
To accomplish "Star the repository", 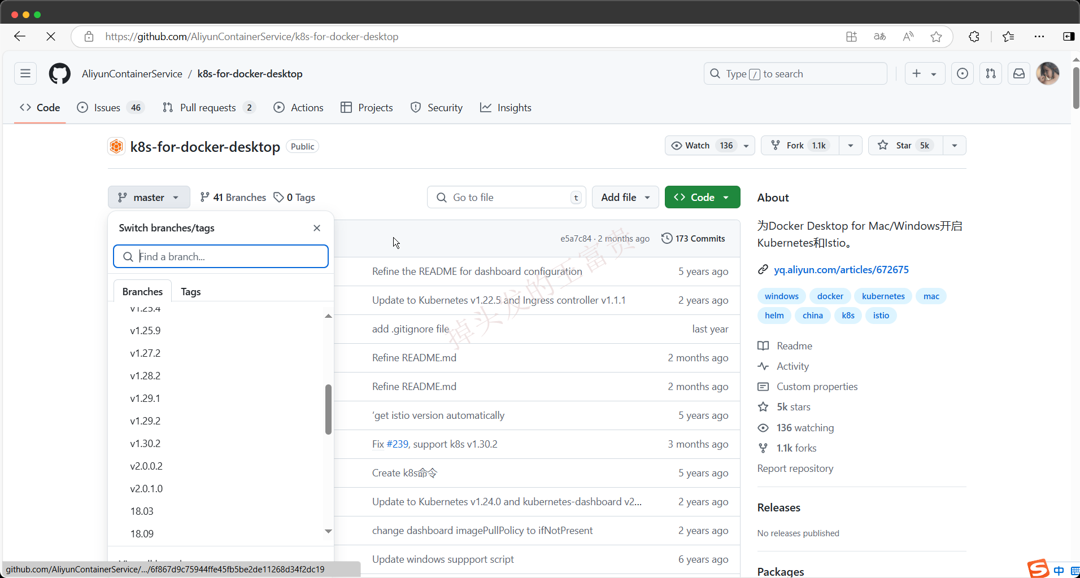I will (905, 146).
